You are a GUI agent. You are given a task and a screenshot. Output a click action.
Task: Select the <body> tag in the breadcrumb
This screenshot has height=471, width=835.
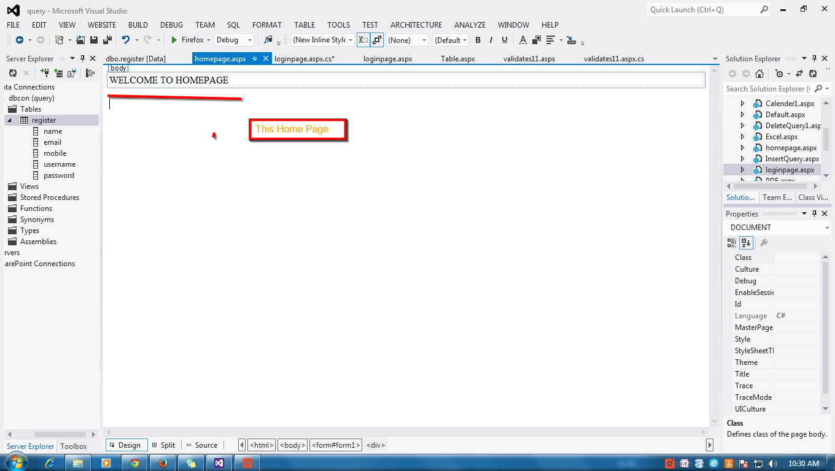tap(292, 445)
